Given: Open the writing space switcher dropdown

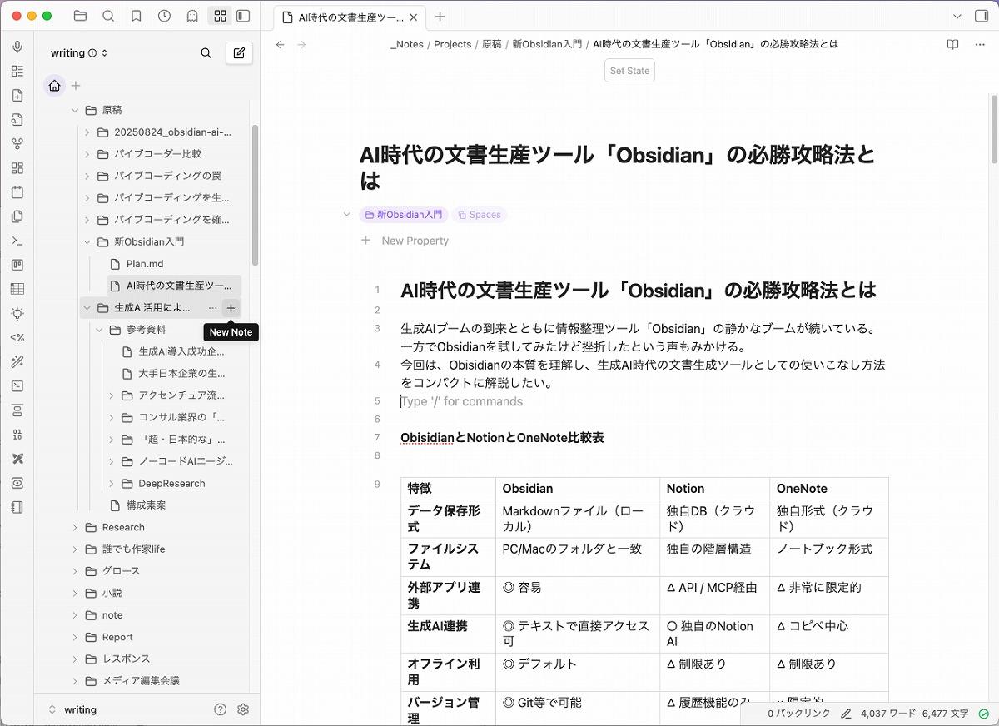Looking at the screenshot, I should click(79, 53).
